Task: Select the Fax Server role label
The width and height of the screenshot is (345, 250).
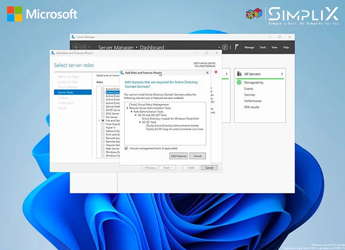Action: [112, 117]
